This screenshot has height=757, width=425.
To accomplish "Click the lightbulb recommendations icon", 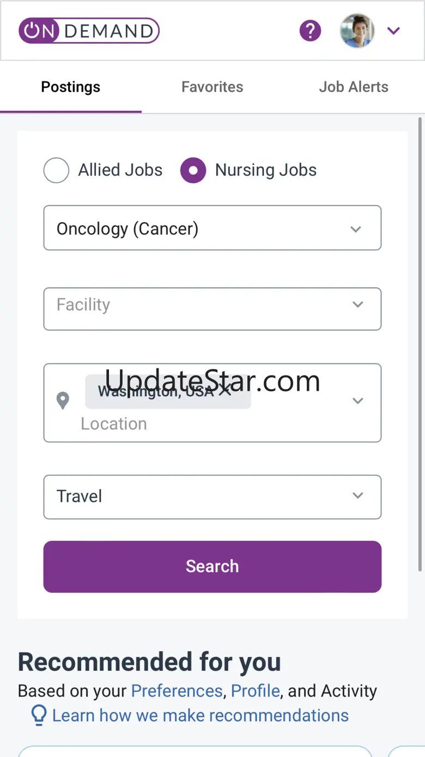I will pos(39,716).
